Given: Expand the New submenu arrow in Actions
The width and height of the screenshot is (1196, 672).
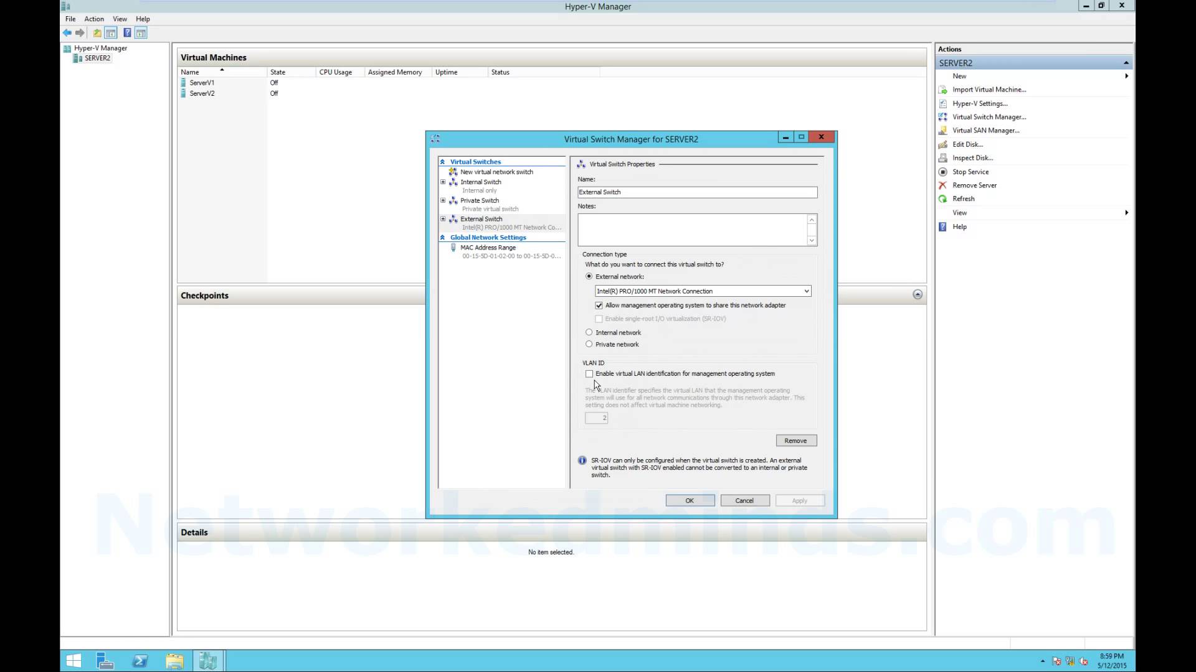Looking at the screenshot, I should 1126,76.
